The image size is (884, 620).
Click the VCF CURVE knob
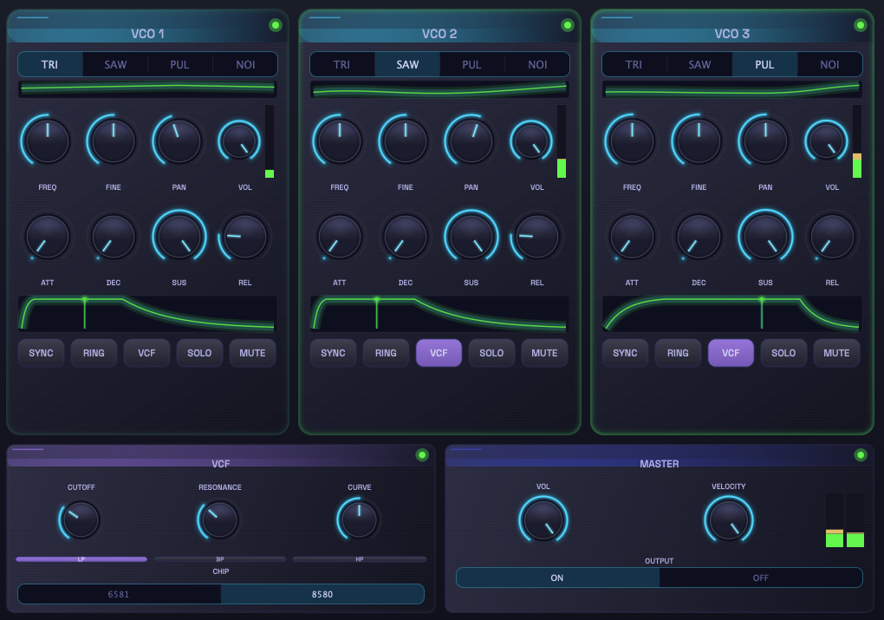[359, 519]
